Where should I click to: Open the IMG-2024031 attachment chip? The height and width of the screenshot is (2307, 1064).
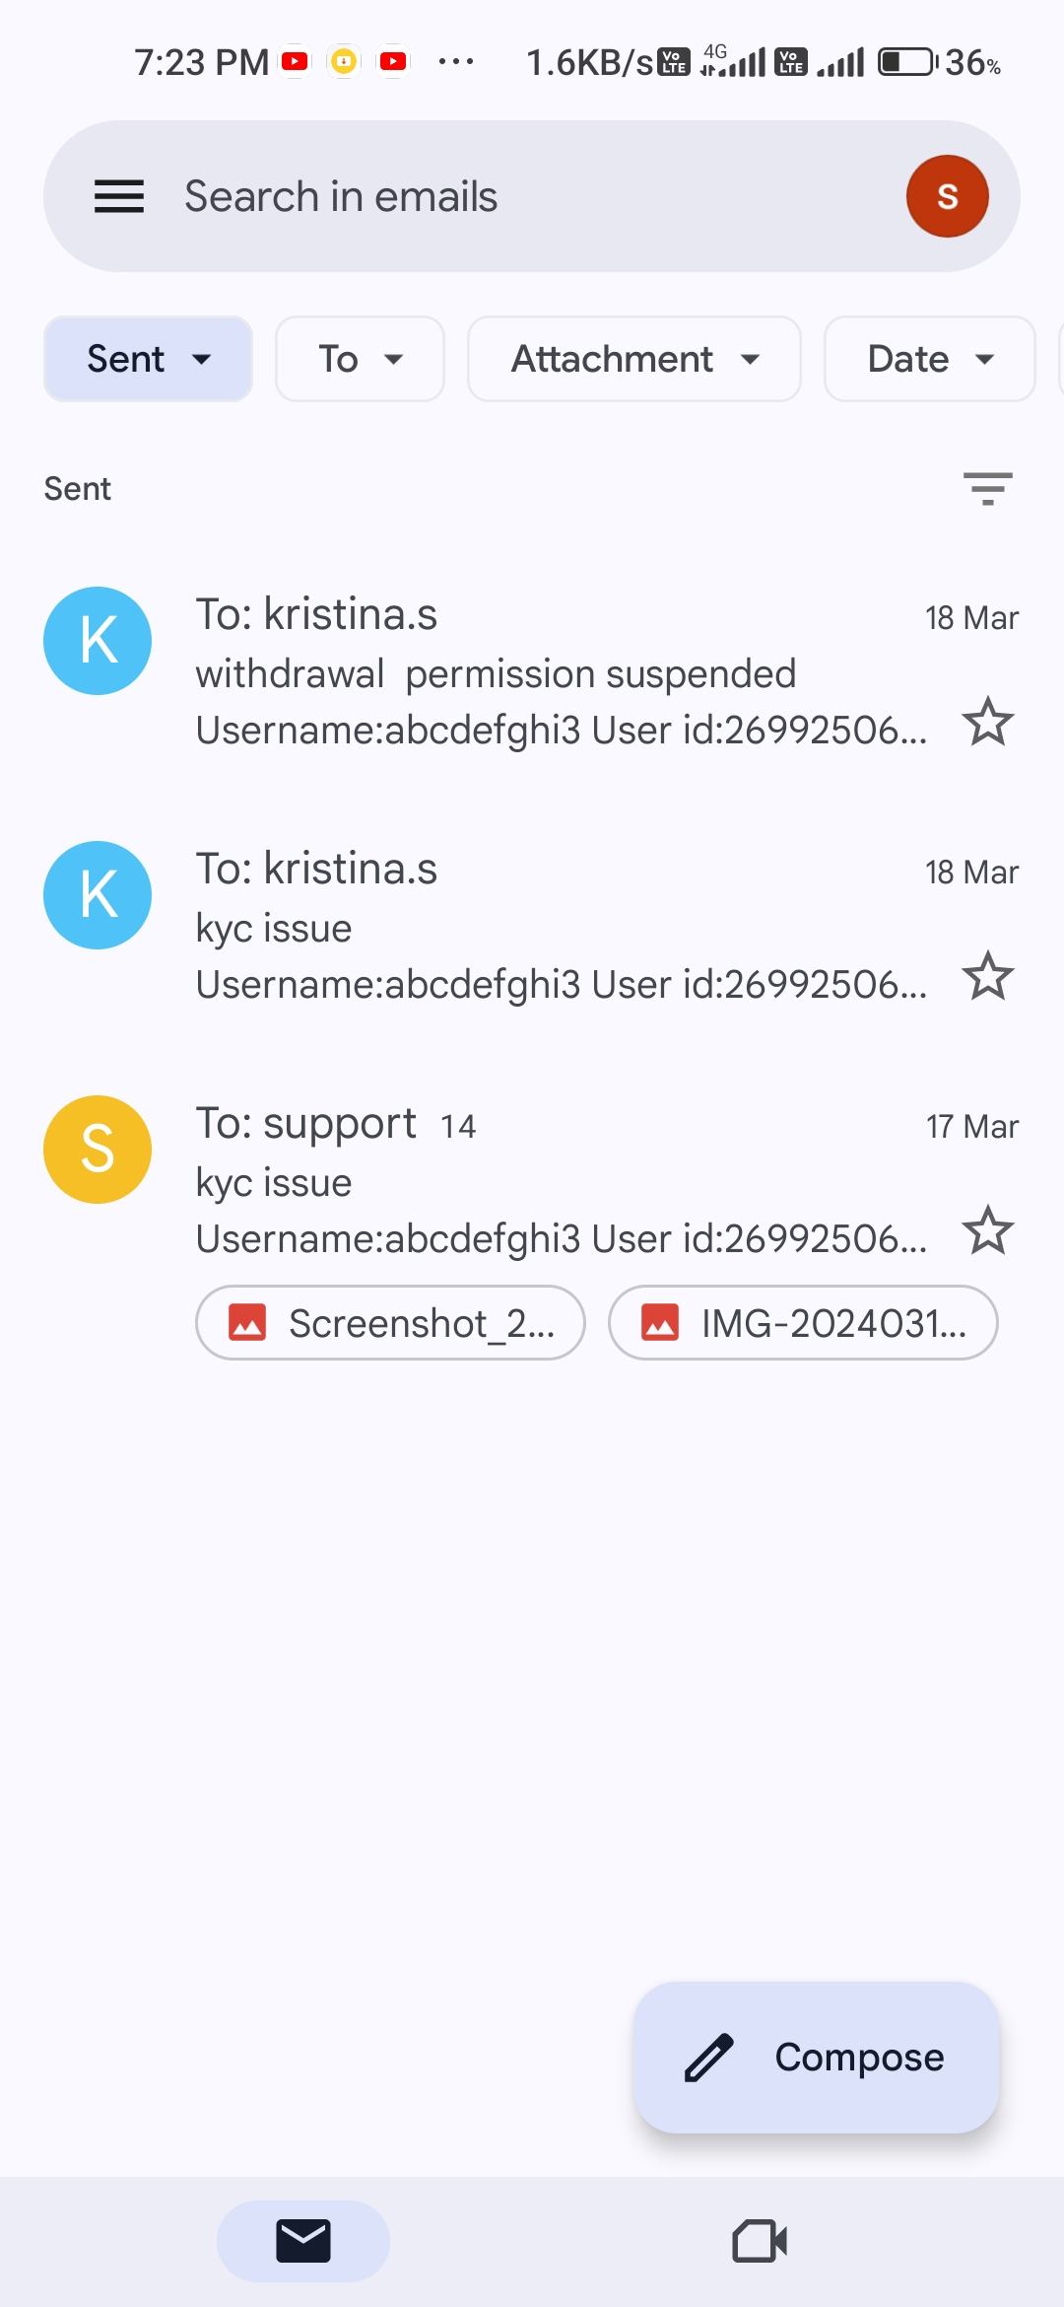803,1323
